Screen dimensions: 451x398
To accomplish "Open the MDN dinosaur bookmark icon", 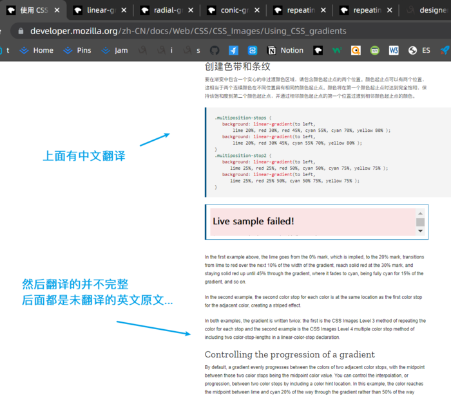I will pyautogui.click(x=318, y=51).
